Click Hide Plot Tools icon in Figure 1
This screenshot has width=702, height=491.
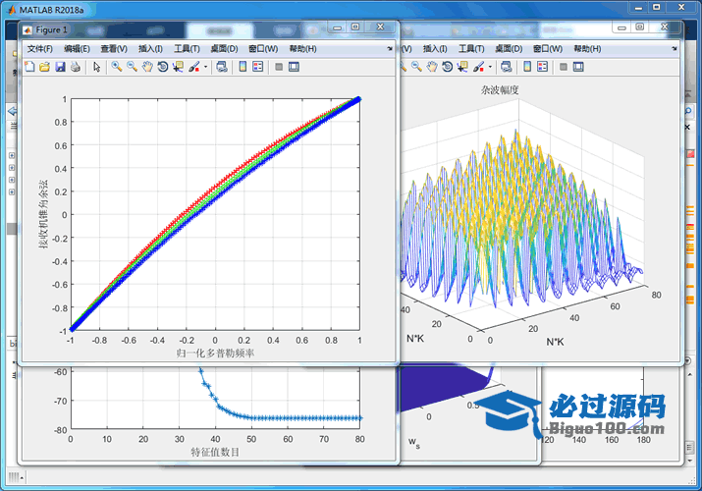(x=279, y=67)
